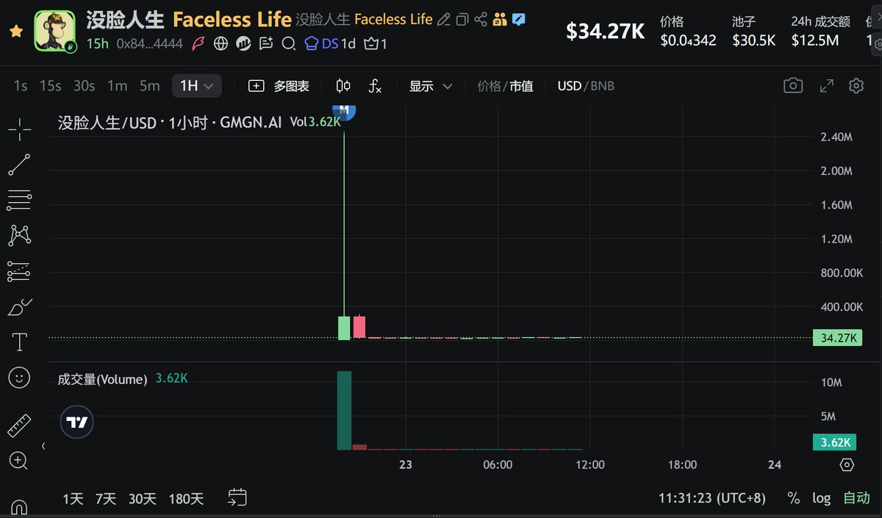Click the token avatar image
This screenshot has height=518, width=882.
[x=55, y=31]
